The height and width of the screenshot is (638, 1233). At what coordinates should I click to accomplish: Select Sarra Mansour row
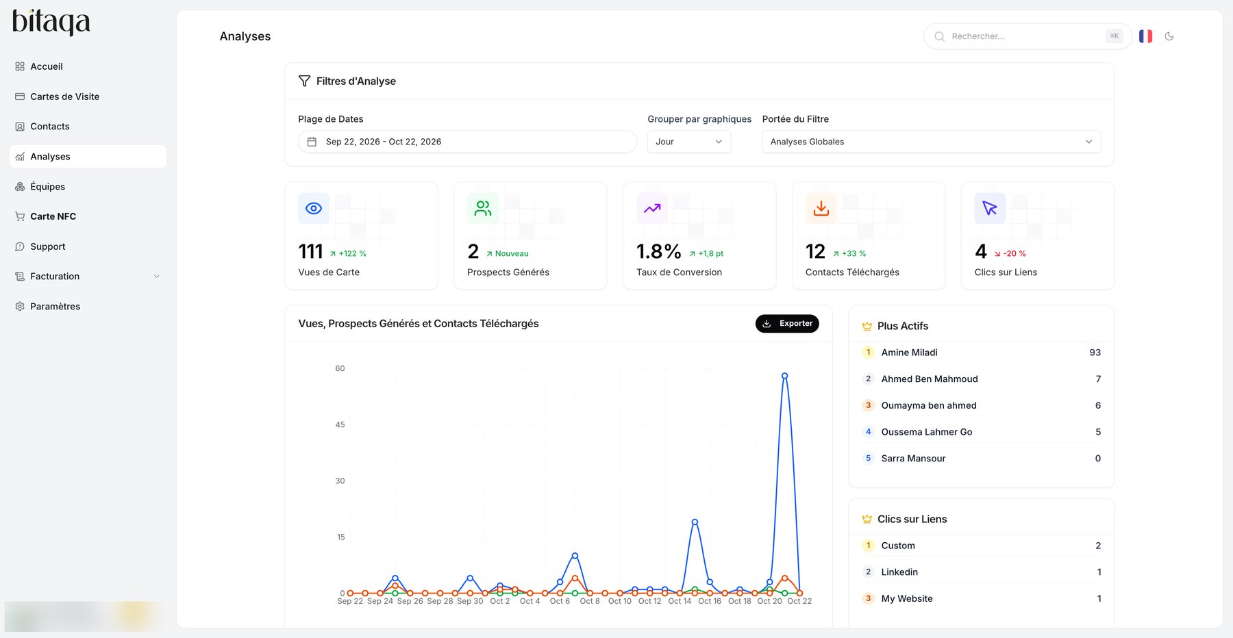pos(981,459)
